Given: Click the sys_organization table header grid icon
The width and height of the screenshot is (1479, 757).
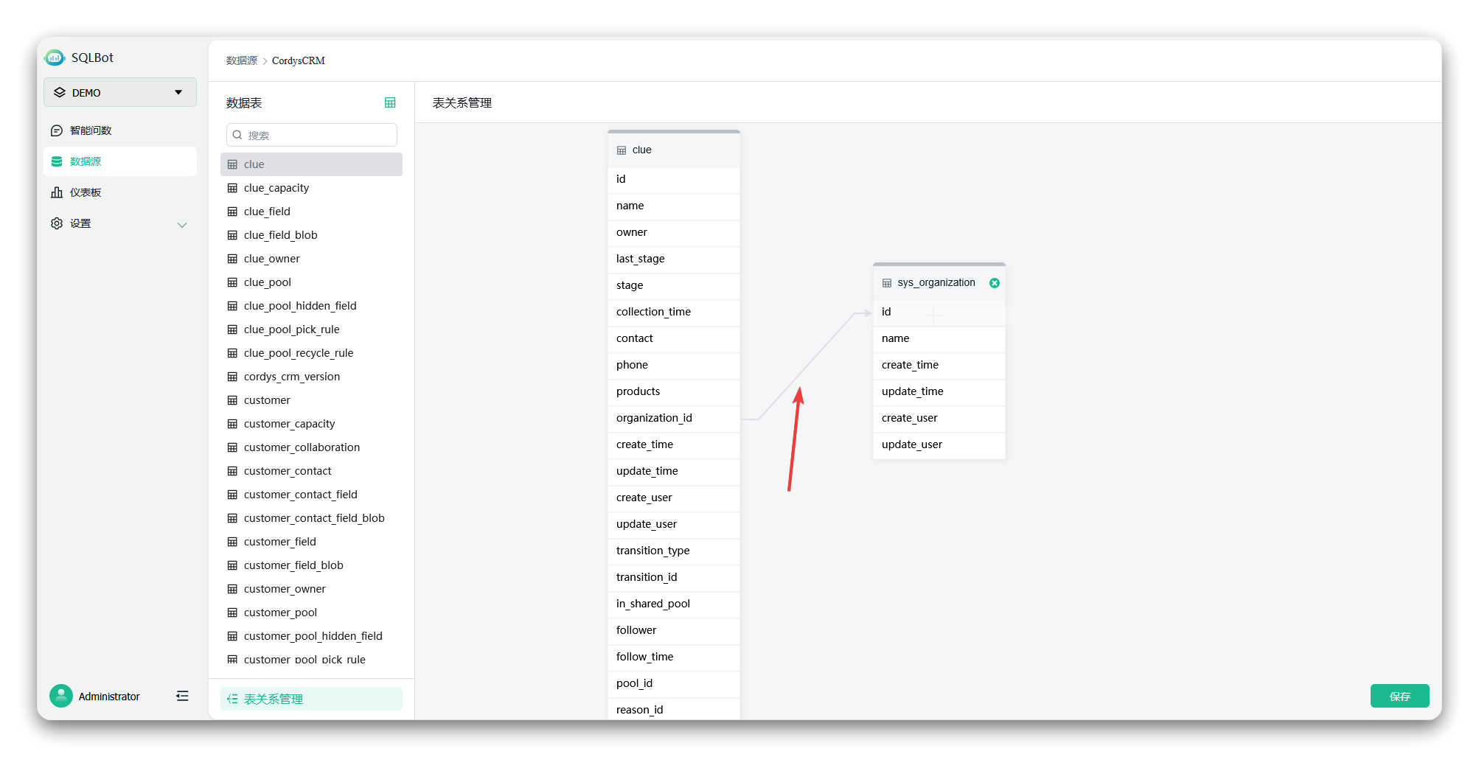Looking at the screenshot, I should 887,283.
